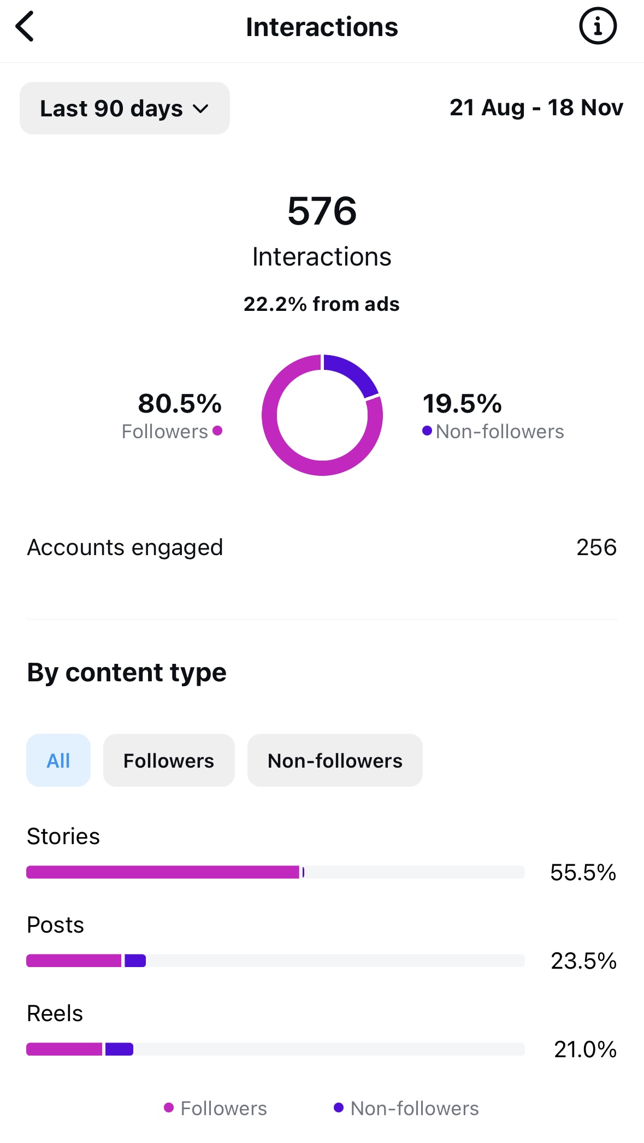The height and width of the screenshot is (1143, 644).
Task: Click the Reels interaction bar
Action: 275,1049
